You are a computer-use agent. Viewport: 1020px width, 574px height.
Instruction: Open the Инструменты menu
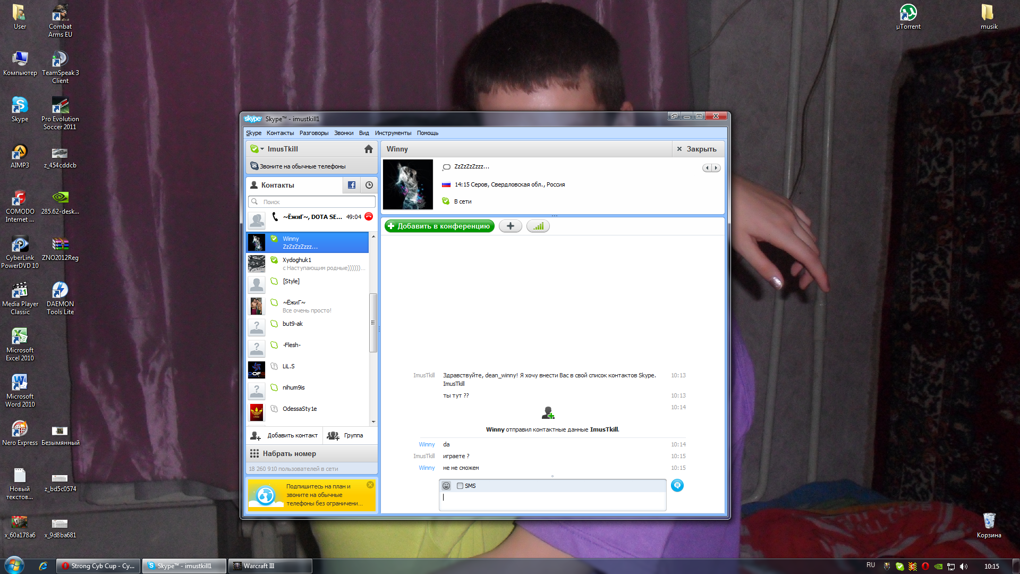pyautogui.click(x=393, y=133)
